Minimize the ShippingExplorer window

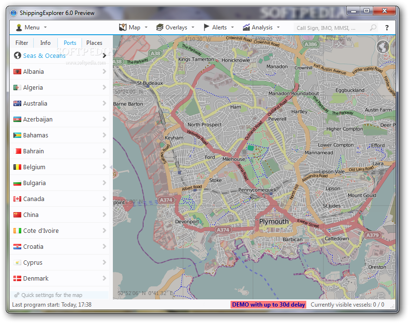[354, 11]
